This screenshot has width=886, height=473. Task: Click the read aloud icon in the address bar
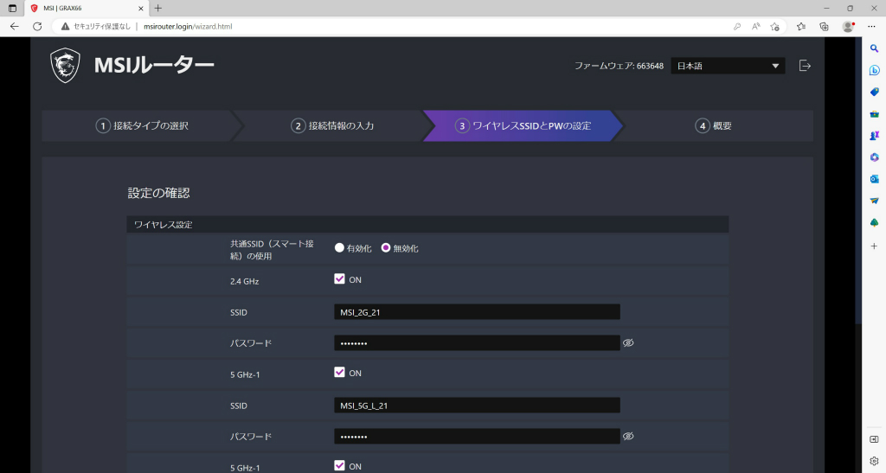click(x=755, y=27)
